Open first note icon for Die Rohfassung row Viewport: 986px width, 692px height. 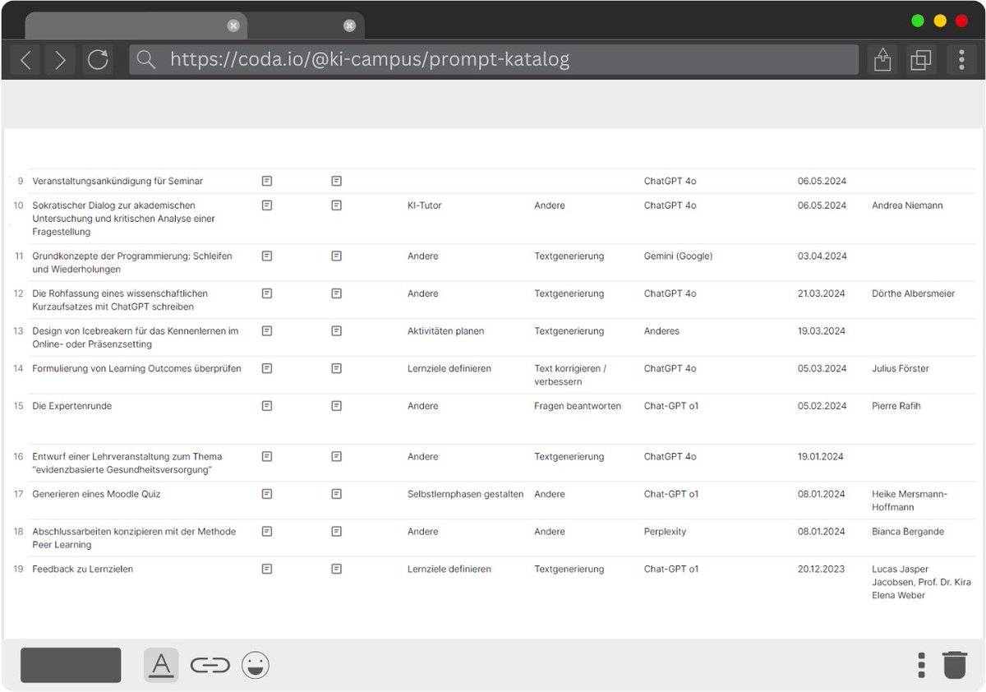tap(267, 293)
